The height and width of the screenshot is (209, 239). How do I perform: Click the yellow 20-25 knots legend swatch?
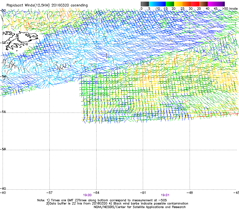point(178,4)
